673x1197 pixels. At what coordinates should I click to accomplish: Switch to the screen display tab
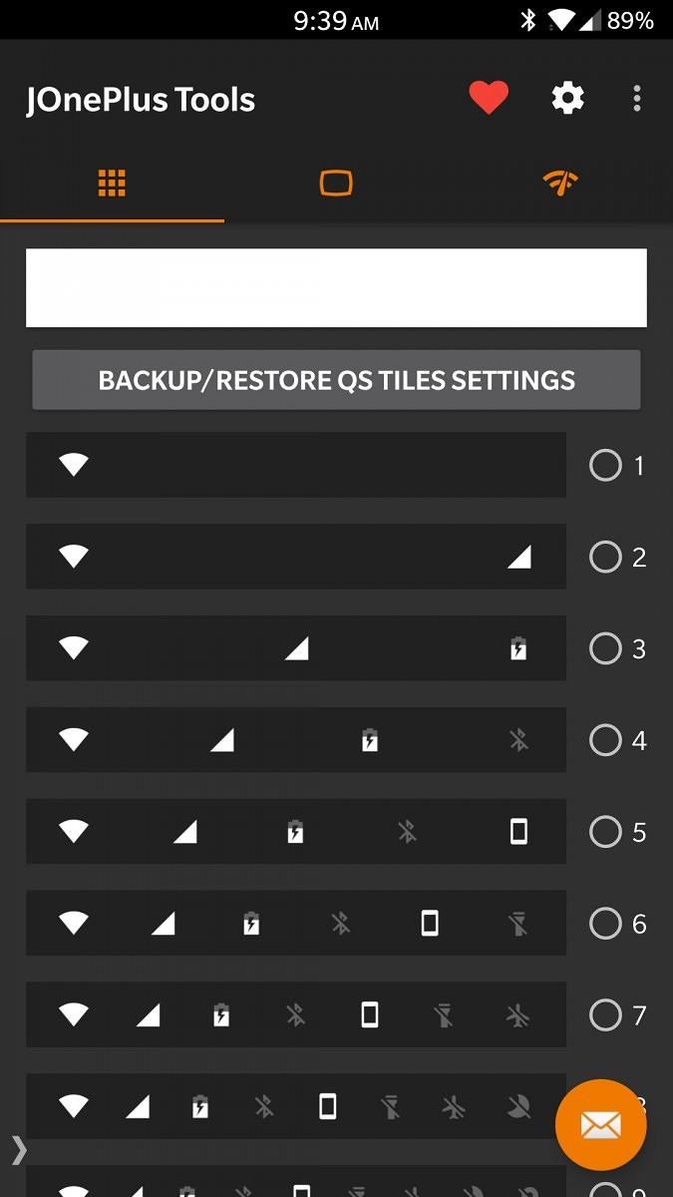pyautogui.click(x=336, y=184)
